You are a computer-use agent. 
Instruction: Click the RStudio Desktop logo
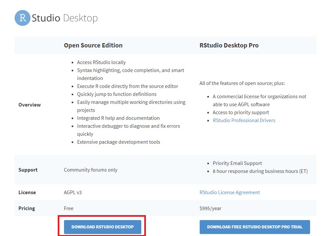(56, 18)
